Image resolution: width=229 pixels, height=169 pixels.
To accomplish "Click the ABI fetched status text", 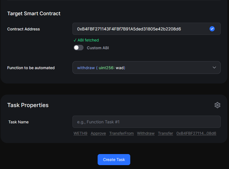I will pyautogui.click(x=86, y=40).
